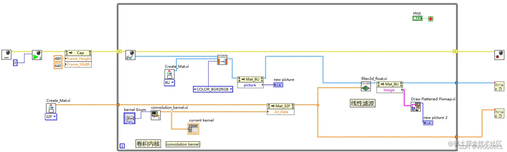This screenshot has width=507, height=152.
Task: Open the COLOR_BGR2RGB enum constant
Action: [x=213, y=89]
